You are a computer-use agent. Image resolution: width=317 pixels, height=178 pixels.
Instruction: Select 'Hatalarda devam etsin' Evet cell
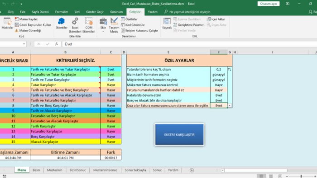(x=219, y=95)
